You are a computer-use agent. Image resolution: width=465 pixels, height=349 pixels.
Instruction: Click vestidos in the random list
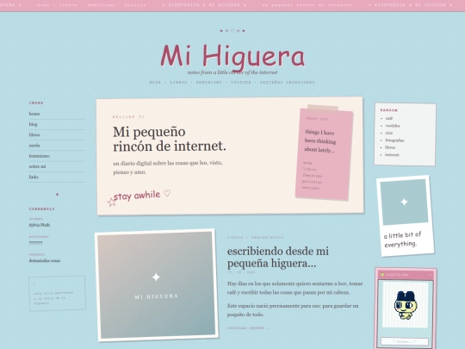pyautogui.click(x=393, y=126)
